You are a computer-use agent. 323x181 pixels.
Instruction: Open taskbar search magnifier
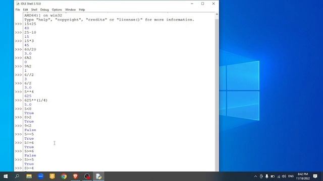tap(17, 176)
